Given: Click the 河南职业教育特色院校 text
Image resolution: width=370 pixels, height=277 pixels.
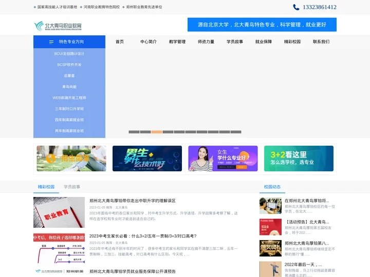Looking at the screenshot, I should [101, 7].
